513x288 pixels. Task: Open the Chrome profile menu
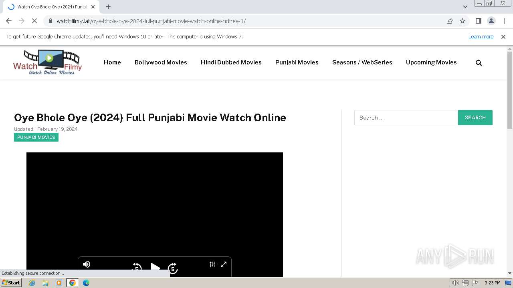click(491, 21)
